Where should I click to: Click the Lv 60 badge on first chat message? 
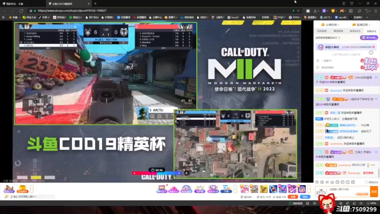tap(320, 78)
